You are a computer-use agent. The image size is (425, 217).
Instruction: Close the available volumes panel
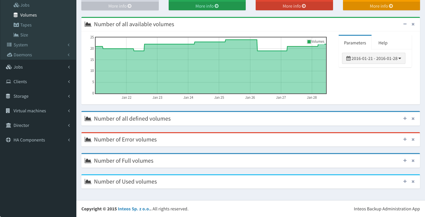coord(413,24)
